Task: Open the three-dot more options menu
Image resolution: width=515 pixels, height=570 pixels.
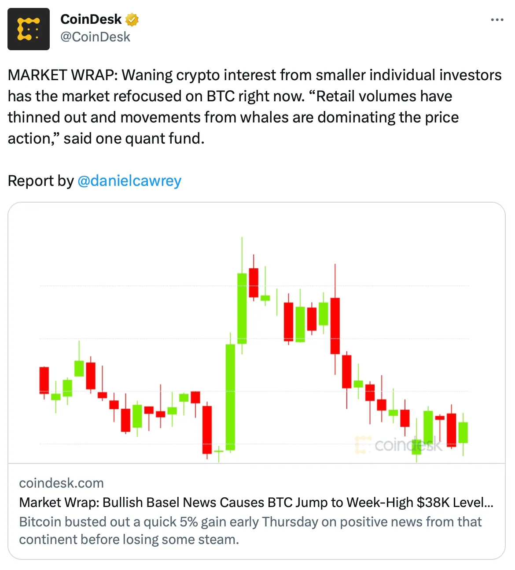Action: coord(497,20)
